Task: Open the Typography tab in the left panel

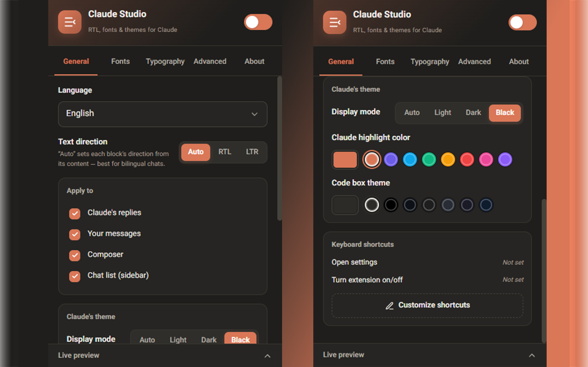Action: [x=165, y=61]
